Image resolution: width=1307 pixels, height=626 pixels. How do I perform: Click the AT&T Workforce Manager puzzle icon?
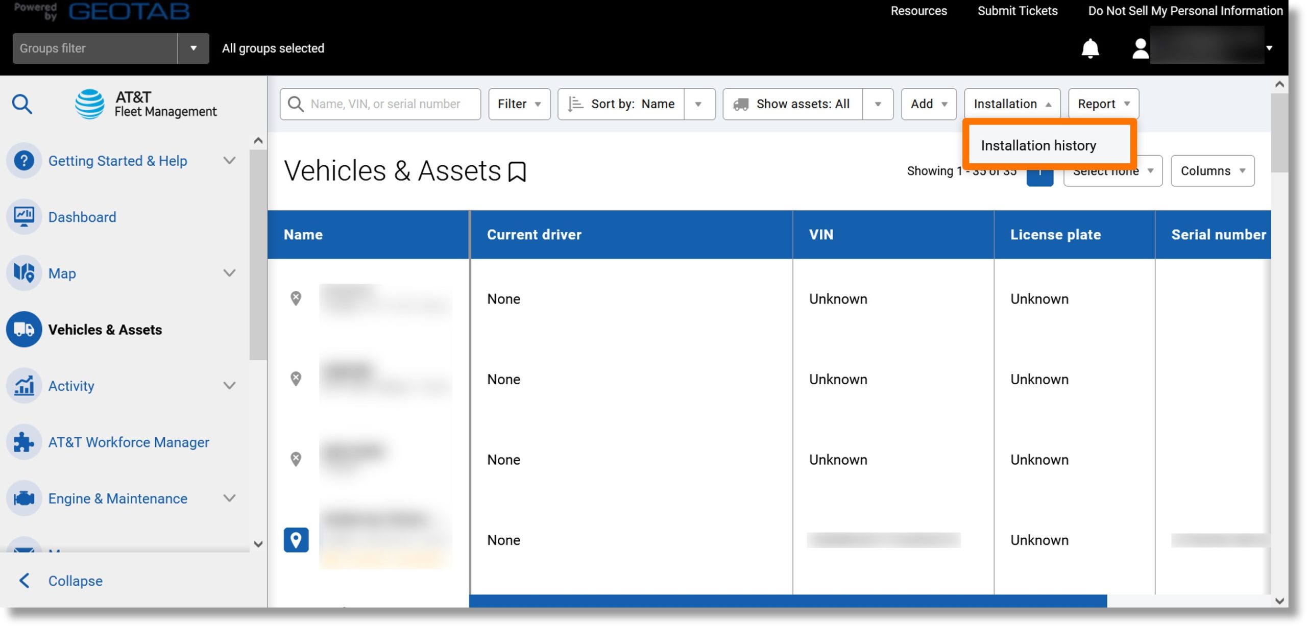pos(23,442)
